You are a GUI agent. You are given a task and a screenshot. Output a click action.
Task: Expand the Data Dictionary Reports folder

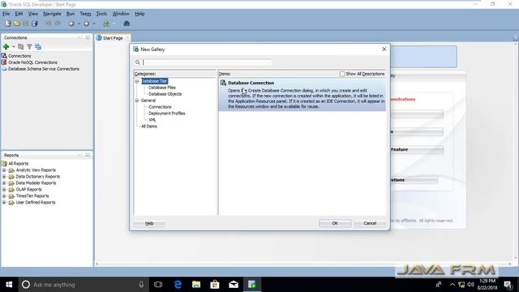[x=4, y=177]
